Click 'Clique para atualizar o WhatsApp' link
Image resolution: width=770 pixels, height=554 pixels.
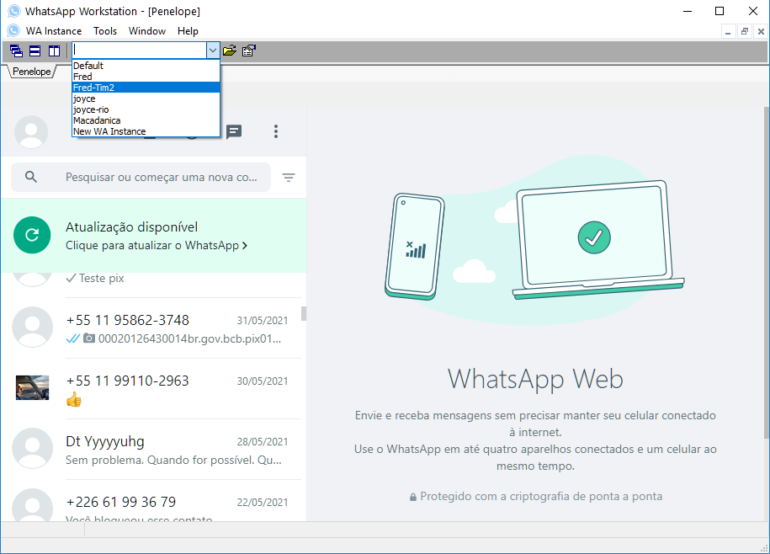coord(157,245)
